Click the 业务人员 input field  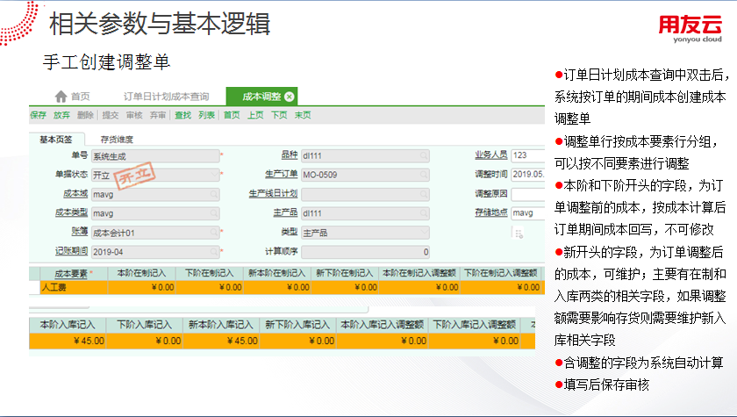click(529, 155)
